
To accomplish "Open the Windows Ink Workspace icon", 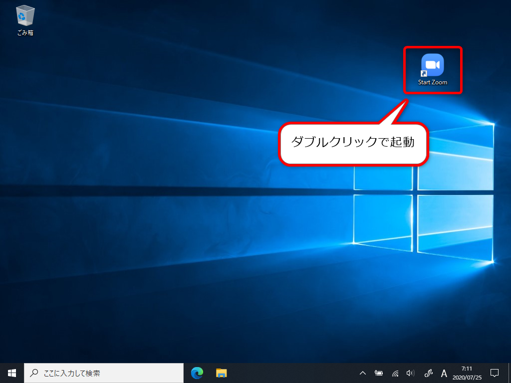I will click(x=428, y=373).
